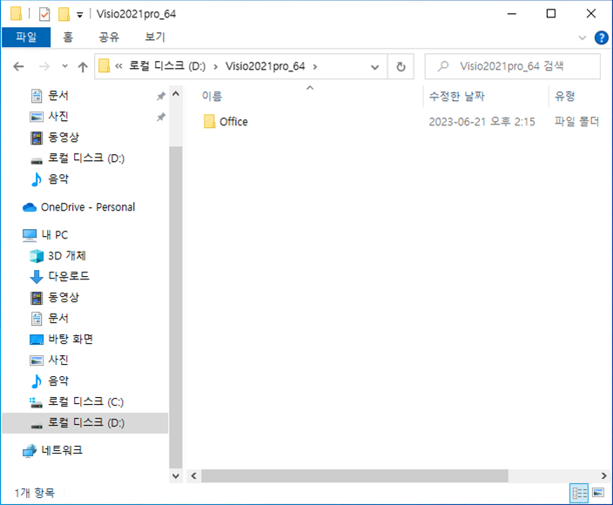Screen dimensions: 613x505
Task: Open the Customize Quick Access Toolbar dropdown
Action: [80, 16]
